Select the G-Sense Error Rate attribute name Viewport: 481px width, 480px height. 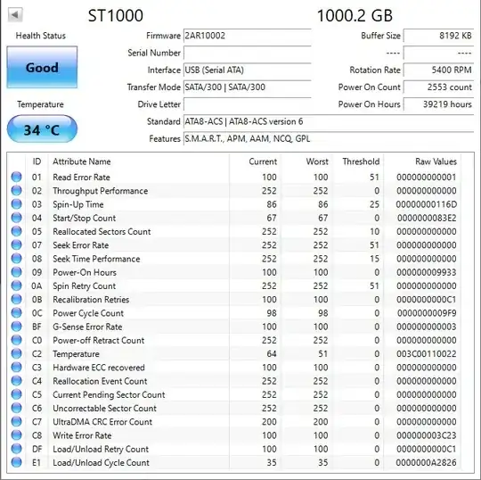[87, 327]
